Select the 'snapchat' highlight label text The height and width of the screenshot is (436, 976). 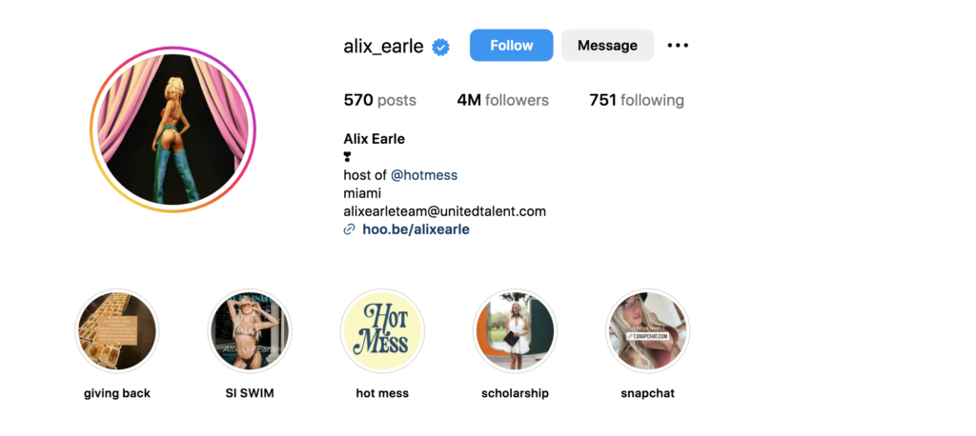point(647,393)
